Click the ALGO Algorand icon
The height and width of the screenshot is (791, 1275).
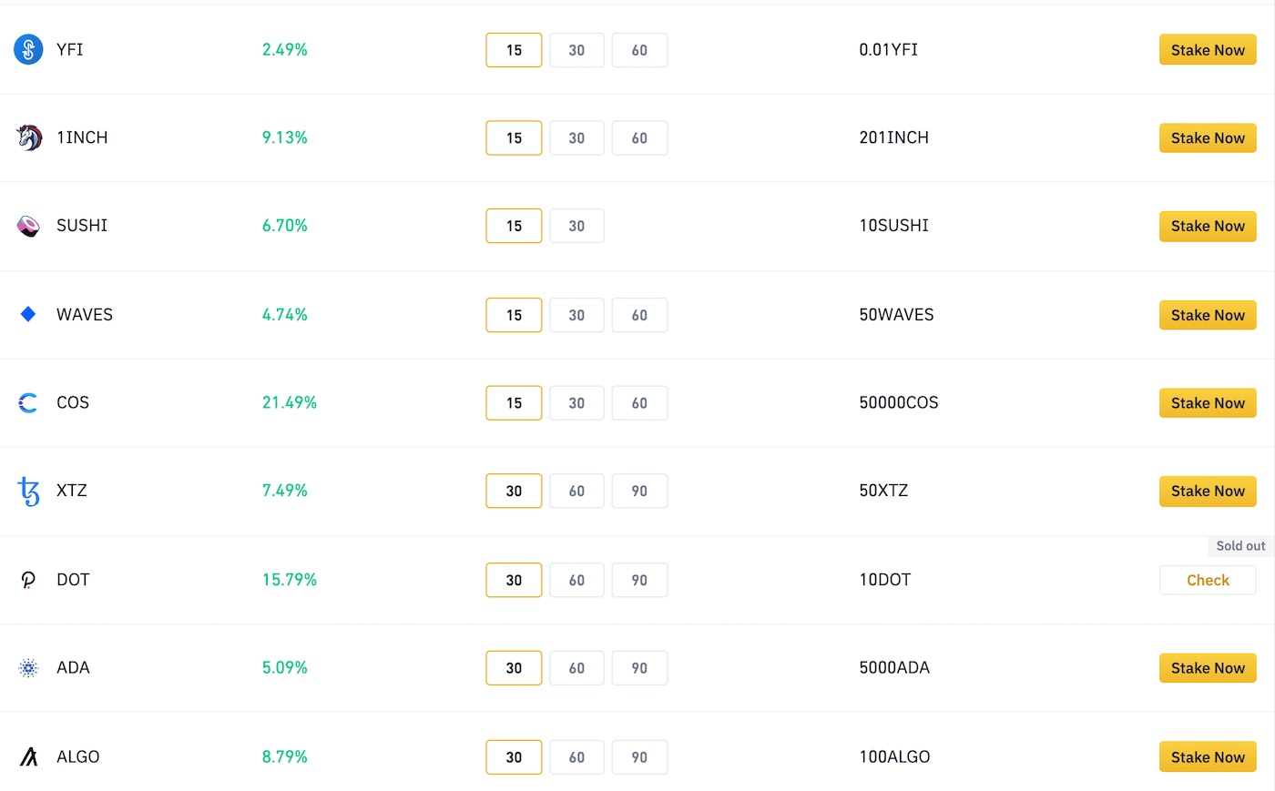[x=29, y=756]
